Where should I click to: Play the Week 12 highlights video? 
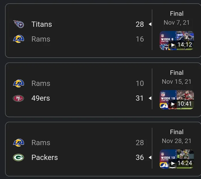click(x=177, y=159)
